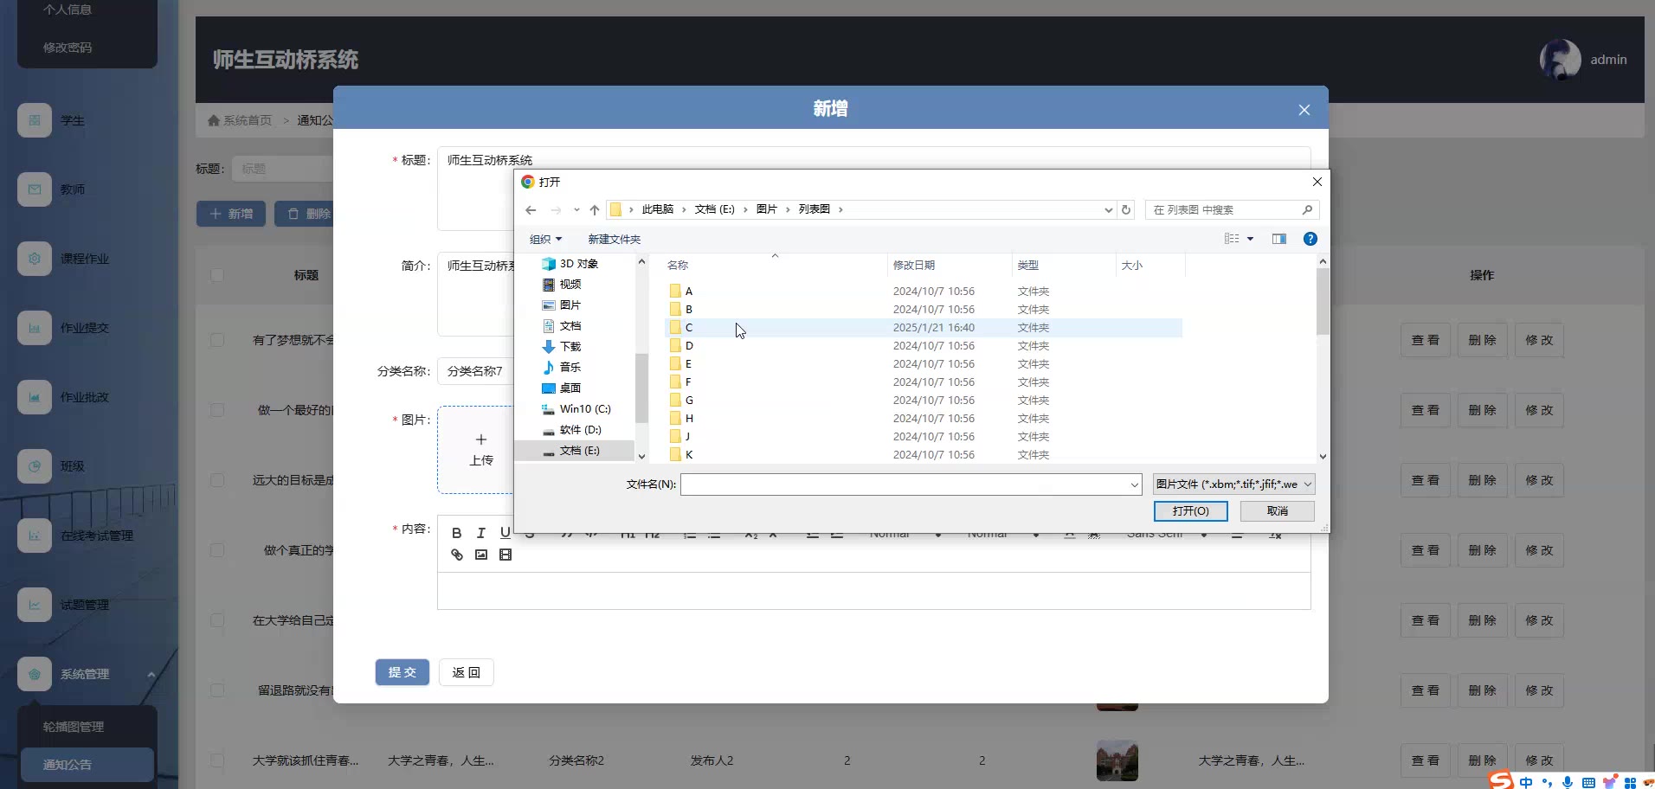Tick checkbox for the first table row
The image size is (1655, 789).
click(x=217, y=340)
